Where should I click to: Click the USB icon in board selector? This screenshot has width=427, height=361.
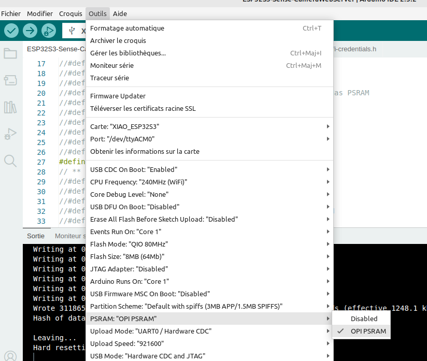(72, 31)
